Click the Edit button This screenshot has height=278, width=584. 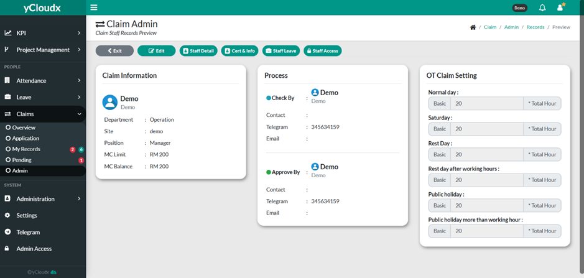[x=157, y=50]
